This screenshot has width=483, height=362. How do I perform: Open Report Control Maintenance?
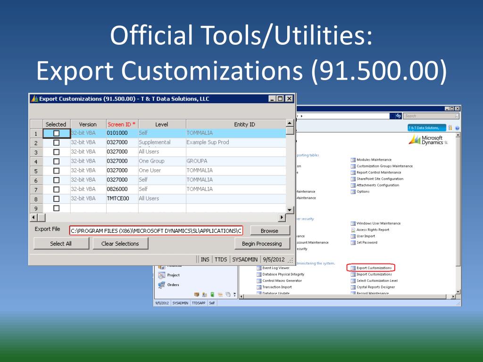tap(376, 173)
